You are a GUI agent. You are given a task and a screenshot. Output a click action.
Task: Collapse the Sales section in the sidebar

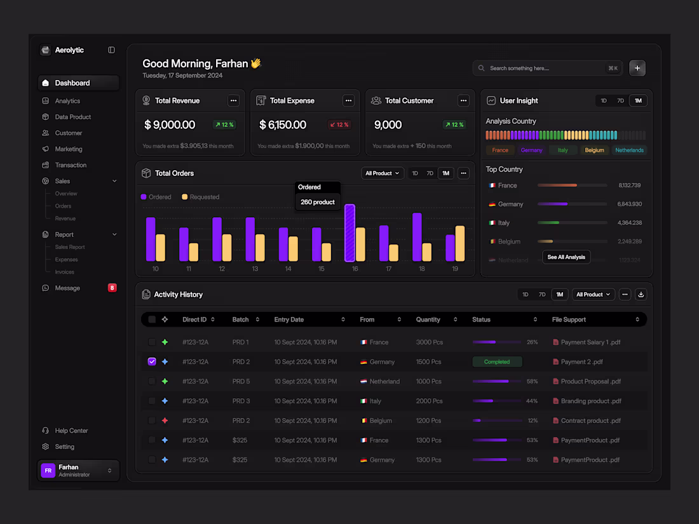click(114, 180)
